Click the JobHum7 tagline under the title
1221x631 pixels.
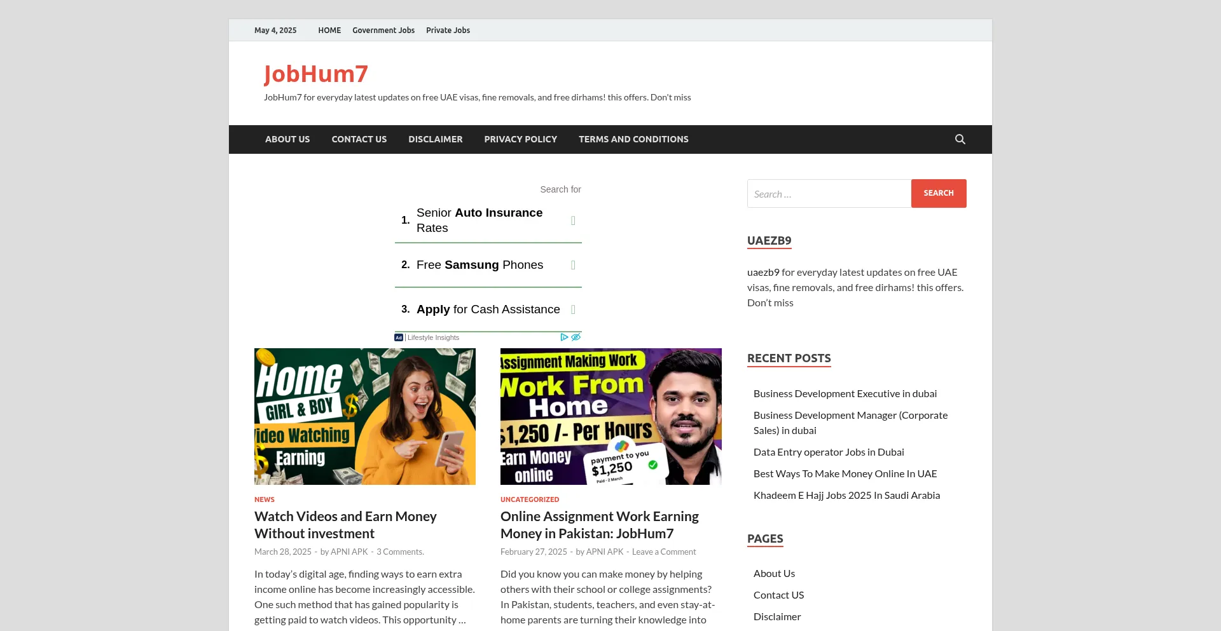click(x=477, y=97)
